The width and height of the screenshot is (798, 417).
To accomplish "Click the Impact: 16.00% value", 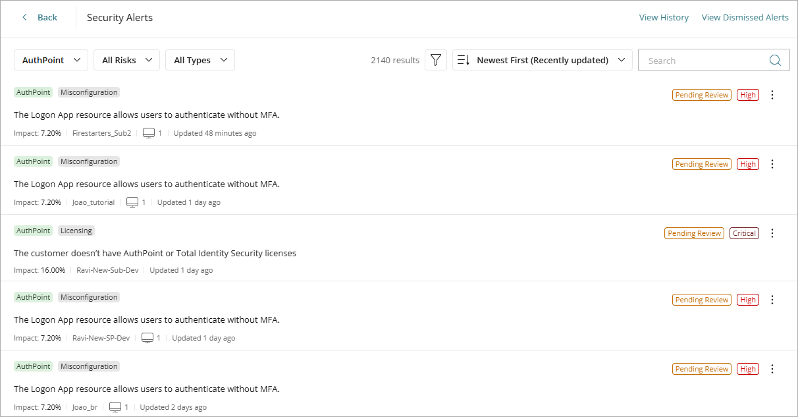I will click(40, 270).
